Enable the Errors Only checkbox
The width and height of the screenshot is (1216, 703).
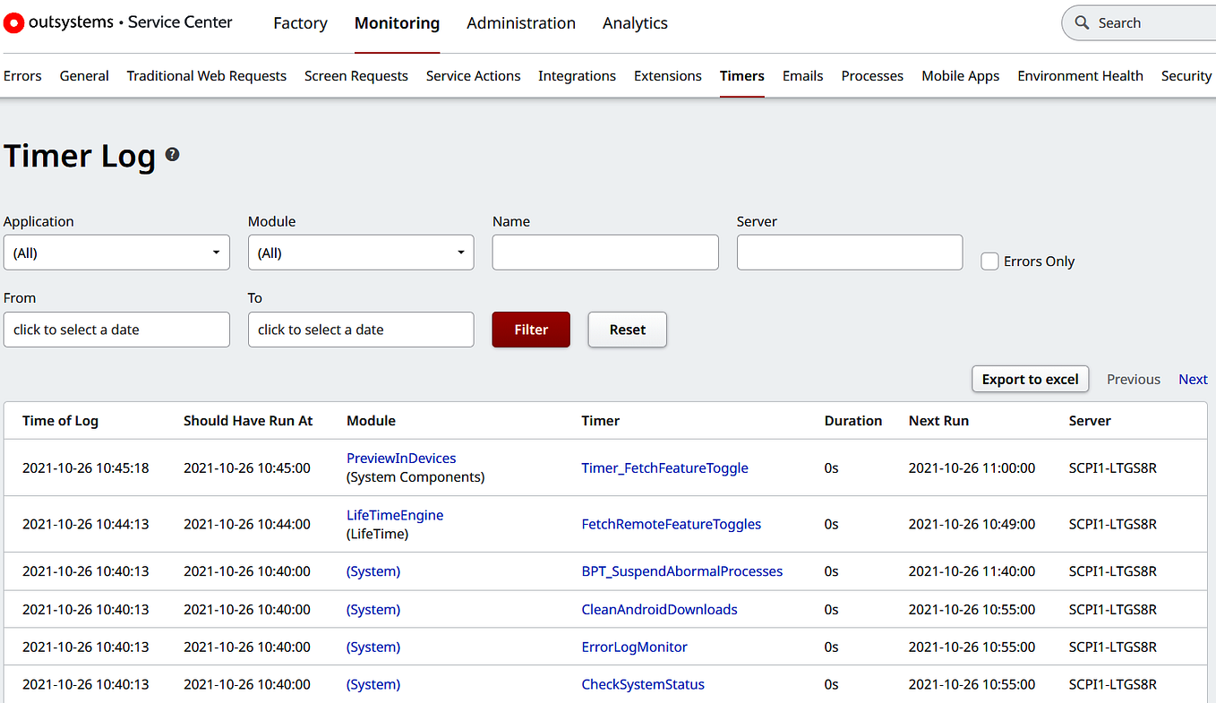989,261
